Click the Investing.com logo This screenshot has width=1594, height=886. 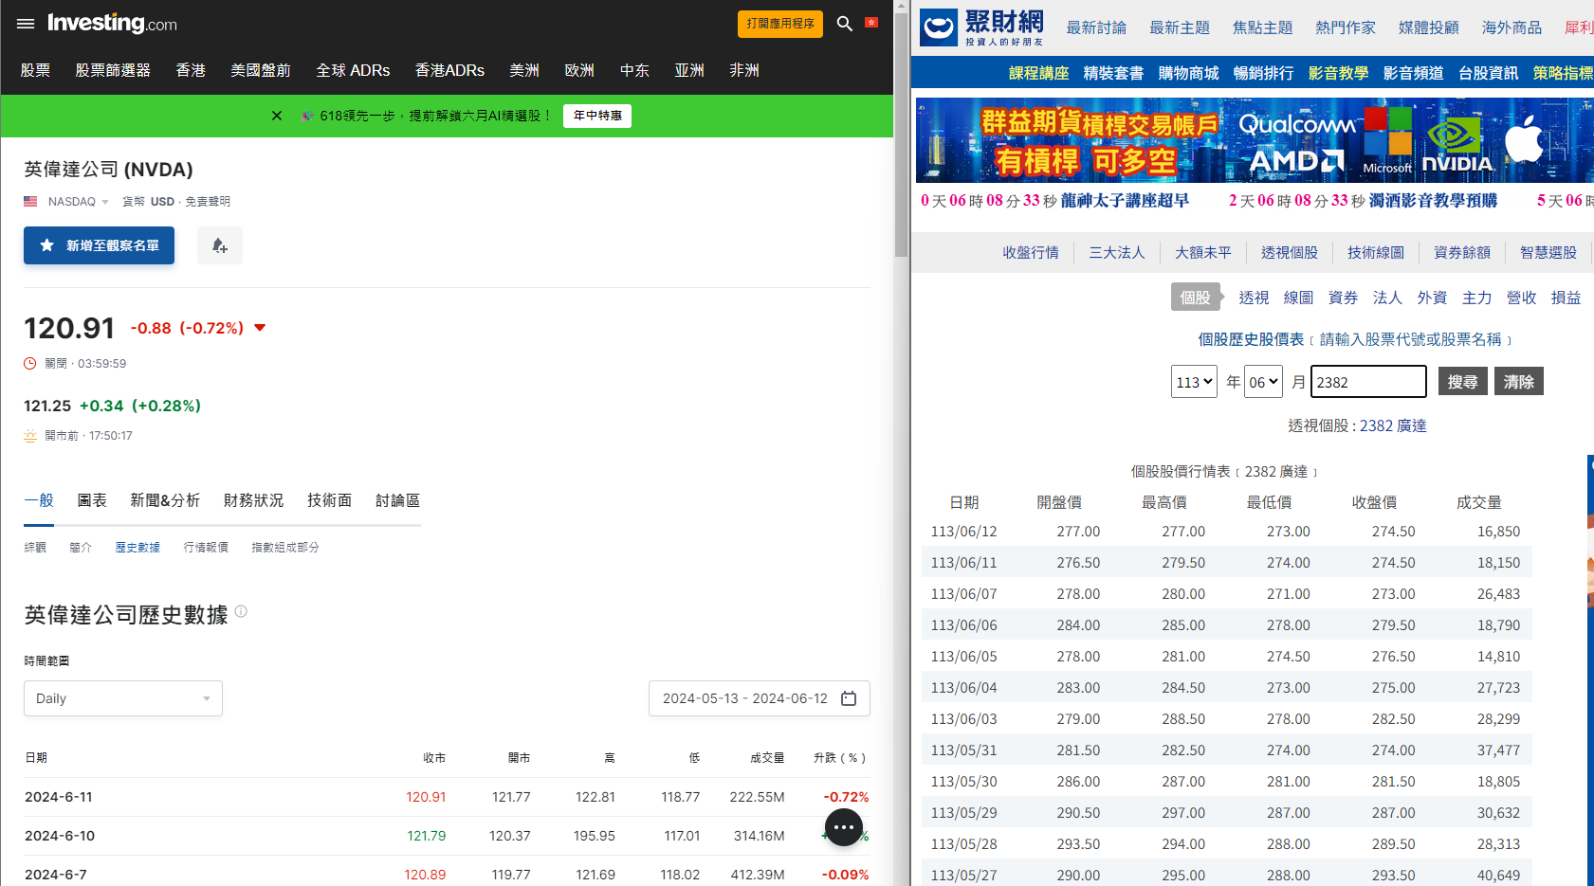pyautogui.click(x=112, y=24)
